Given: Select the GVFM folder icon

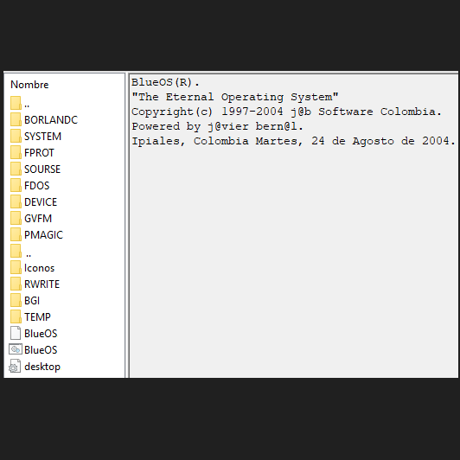Looking at the screenshot, I should [x=16, y=218].
